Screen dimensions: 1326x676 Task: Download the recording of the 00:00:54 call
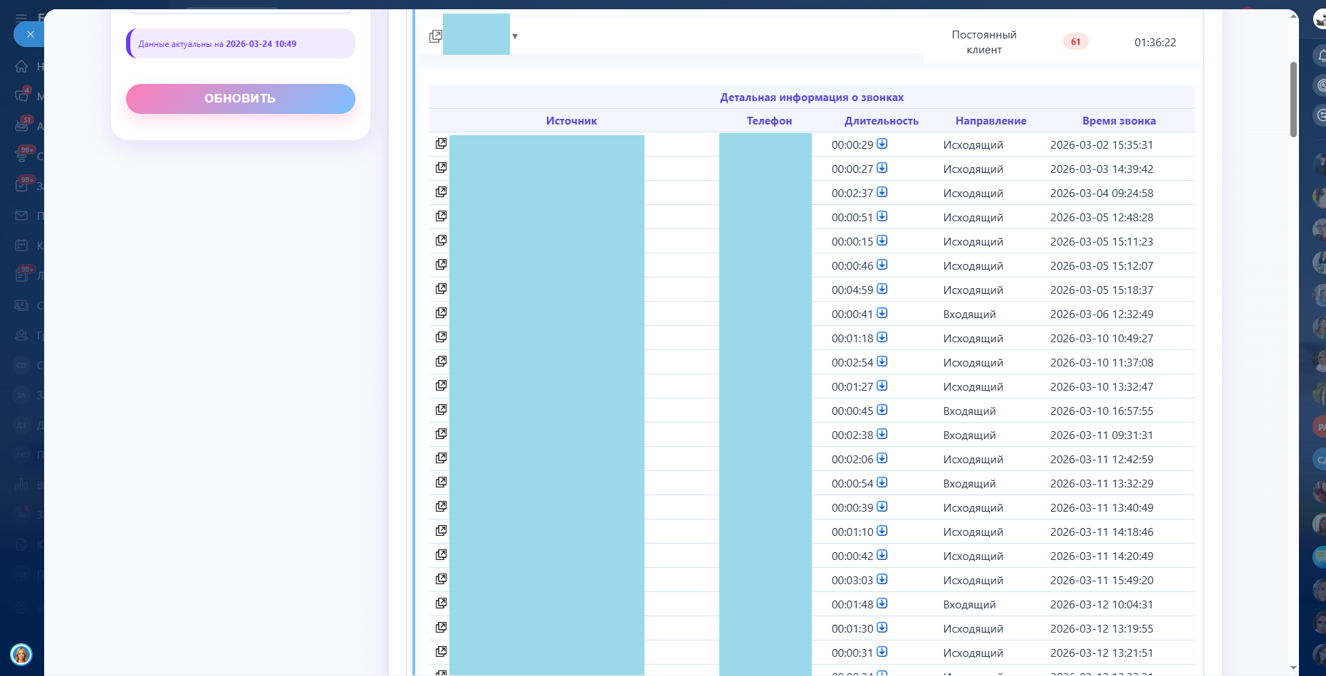click(x=882, y=482)
